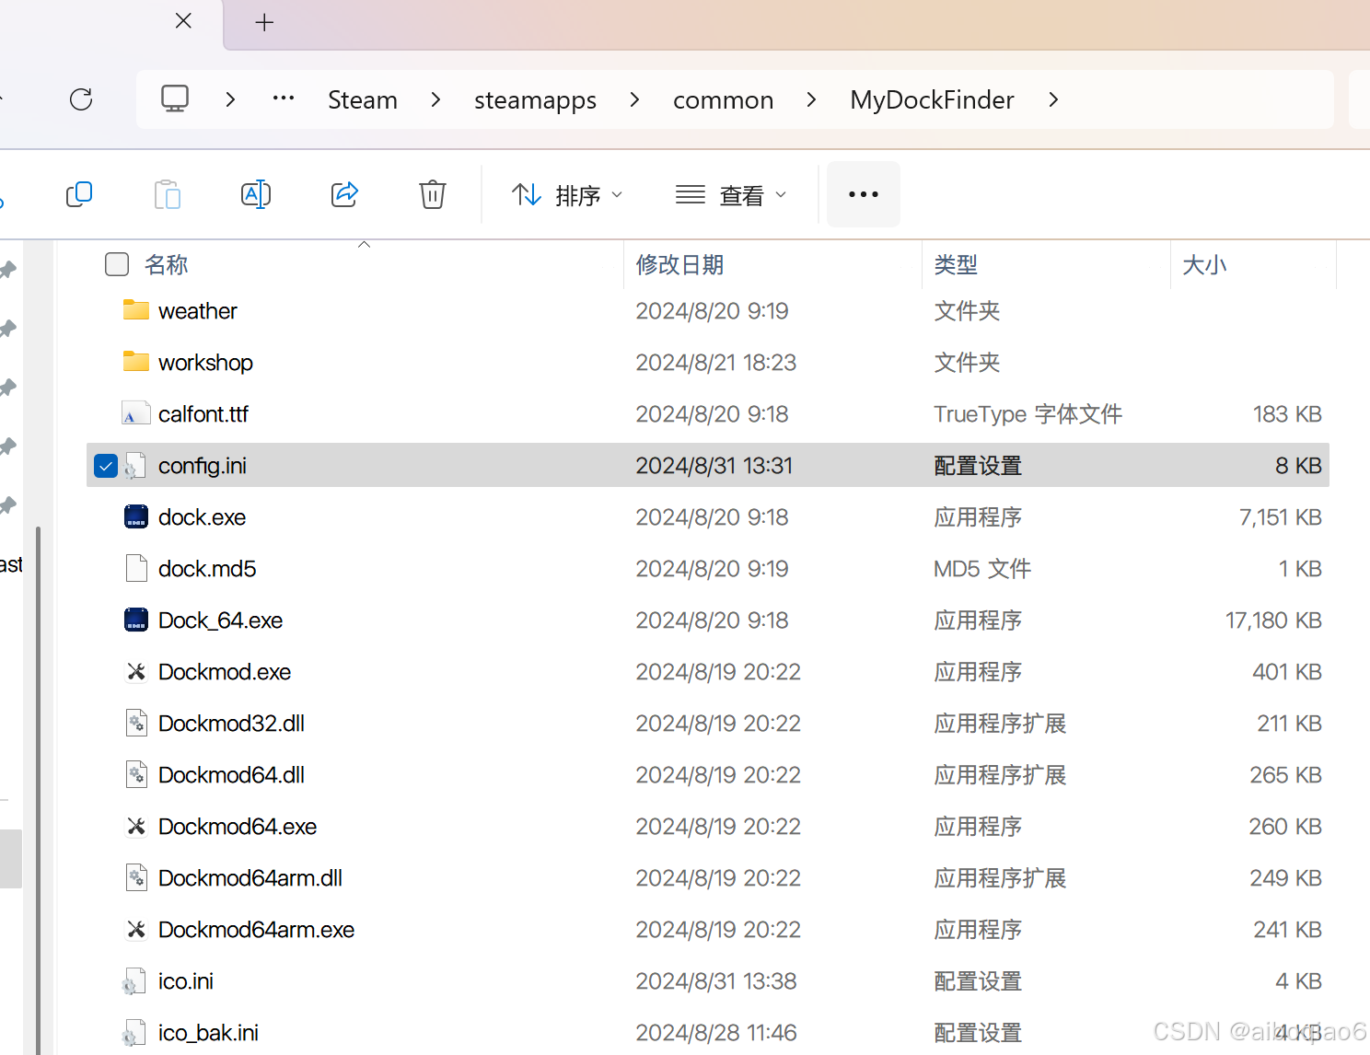Viewport: 1370px width, 1055px height.
Task: Uncheck the config.ini checkbox
Action: (x=106, y=466)
